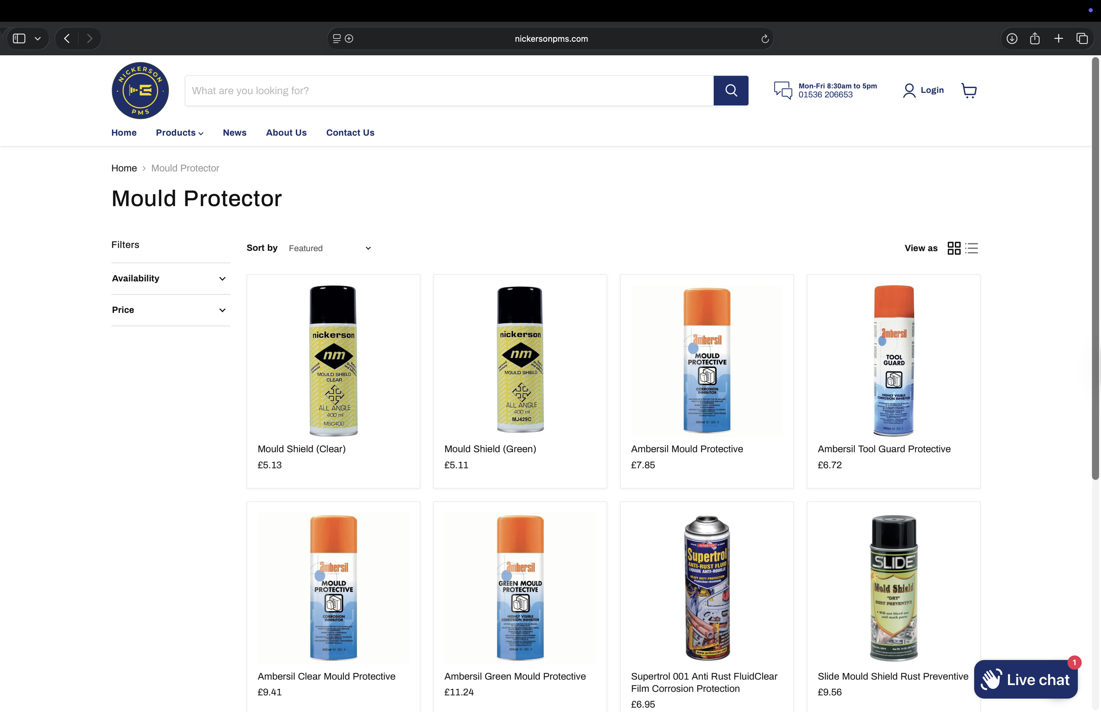Open Ambersil Clear Mould Protective title
Screen dimensions: 1101x712
(326, 676)
